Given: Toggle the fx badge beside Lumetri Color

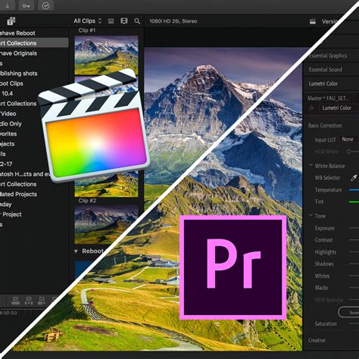Looking at the screenshot, I should pyautogui.click(x=312, y=108).
